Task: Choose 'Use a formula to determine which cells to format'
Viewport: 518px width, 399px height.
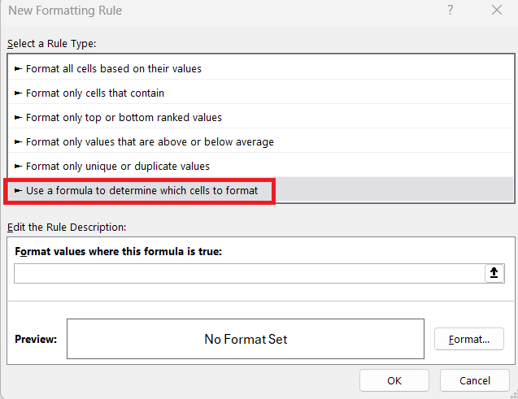Action: tap(261, 190)
